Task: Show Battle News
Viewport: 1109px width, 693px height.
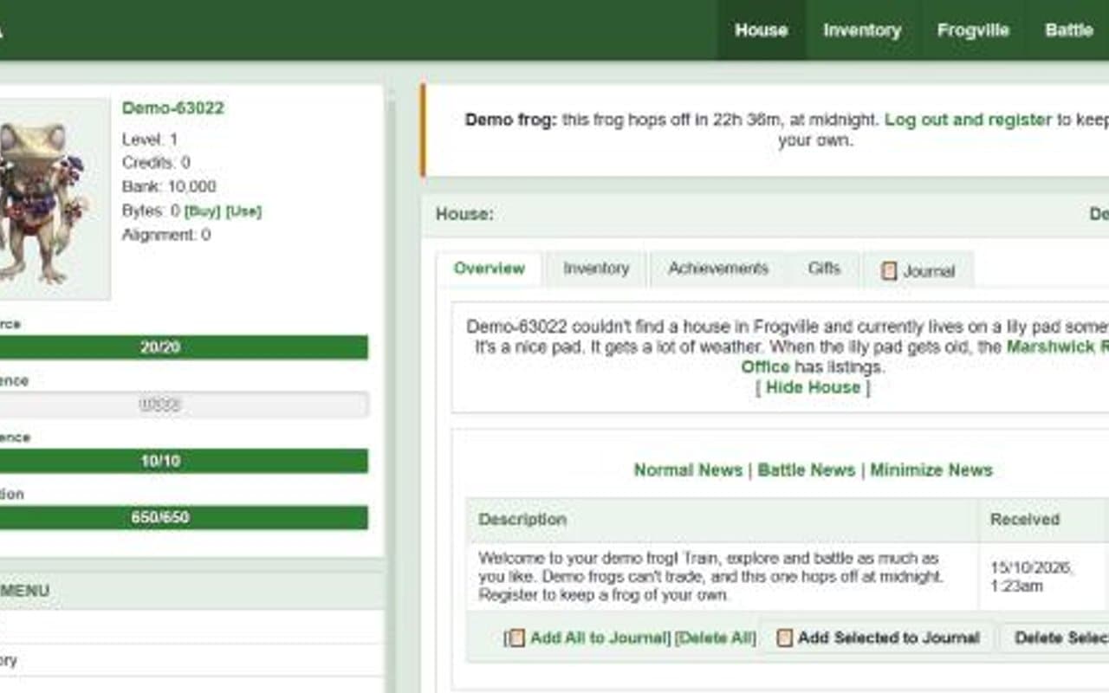Action: [x=807, y=470]
